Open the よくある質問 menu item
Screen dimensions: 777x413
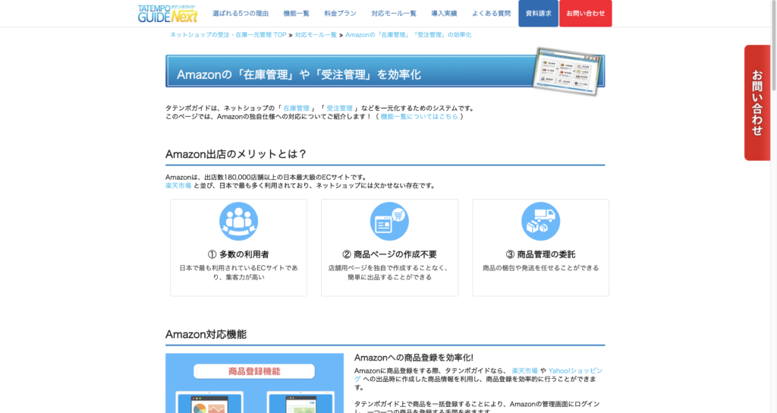(491, 14)
